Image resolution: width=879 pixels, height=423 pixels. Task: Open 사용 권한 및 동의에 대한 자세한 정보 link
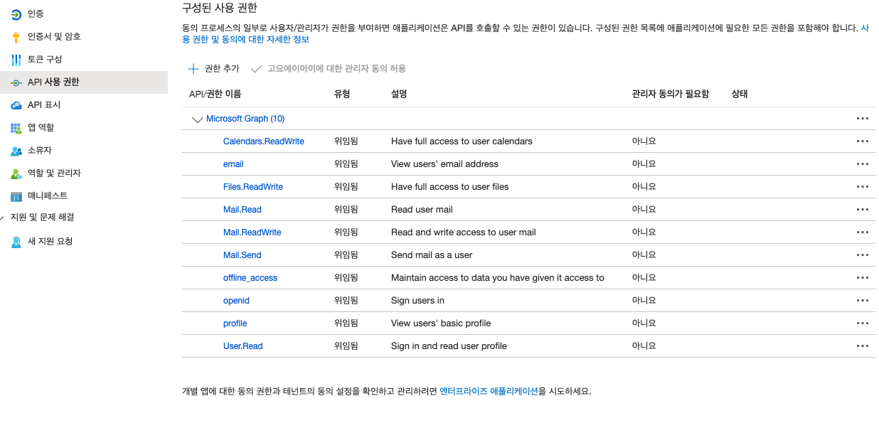coord(245,39)
